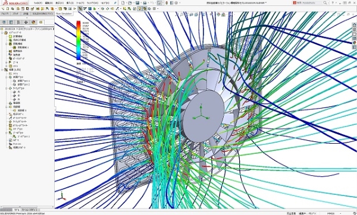357x215 pixels.
Task: Open the DimXpert crosshair panel tab
Action: pos(26,23)
